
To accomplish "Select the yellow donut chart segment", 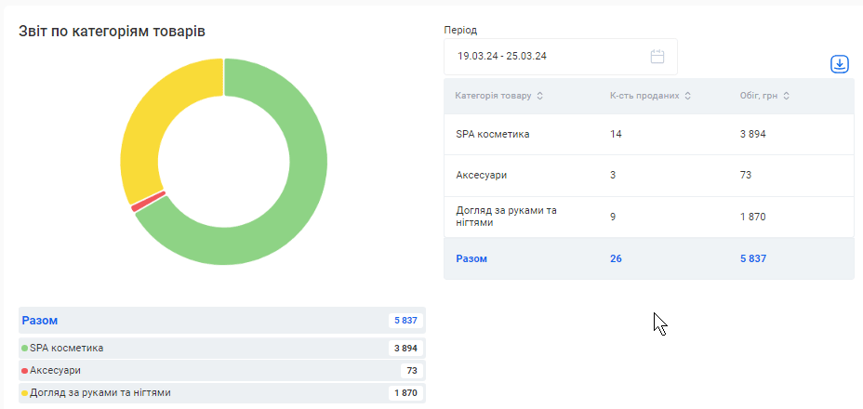I will click(153, 121).
